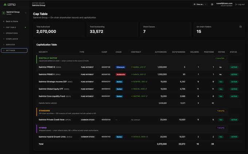Open external link icon for Saintriot PRIME II contract

[145, 74]
